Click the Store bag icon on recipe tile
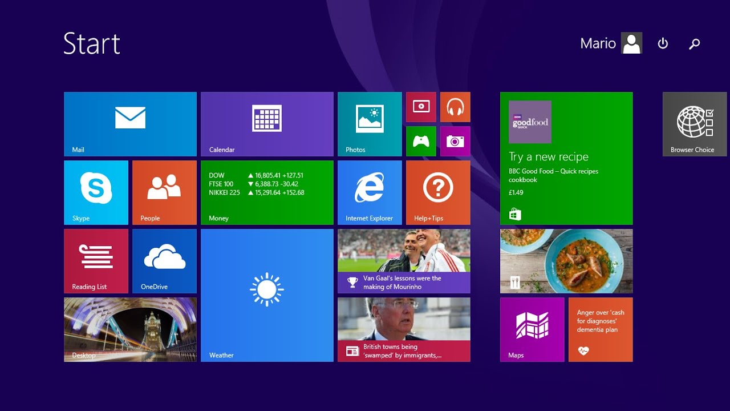 tap(515, 214)
